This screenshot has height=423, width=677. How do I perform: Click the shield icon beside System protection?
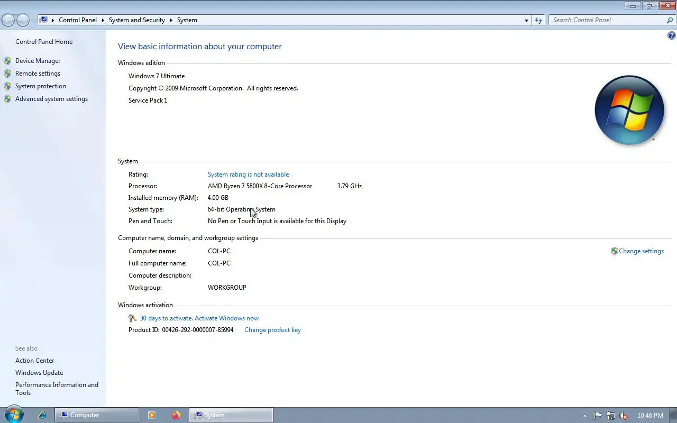pyautogui.click(x=7, y=86)
